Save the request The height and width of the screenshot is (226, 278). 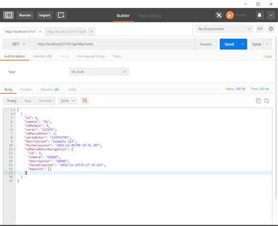(256, 44)
